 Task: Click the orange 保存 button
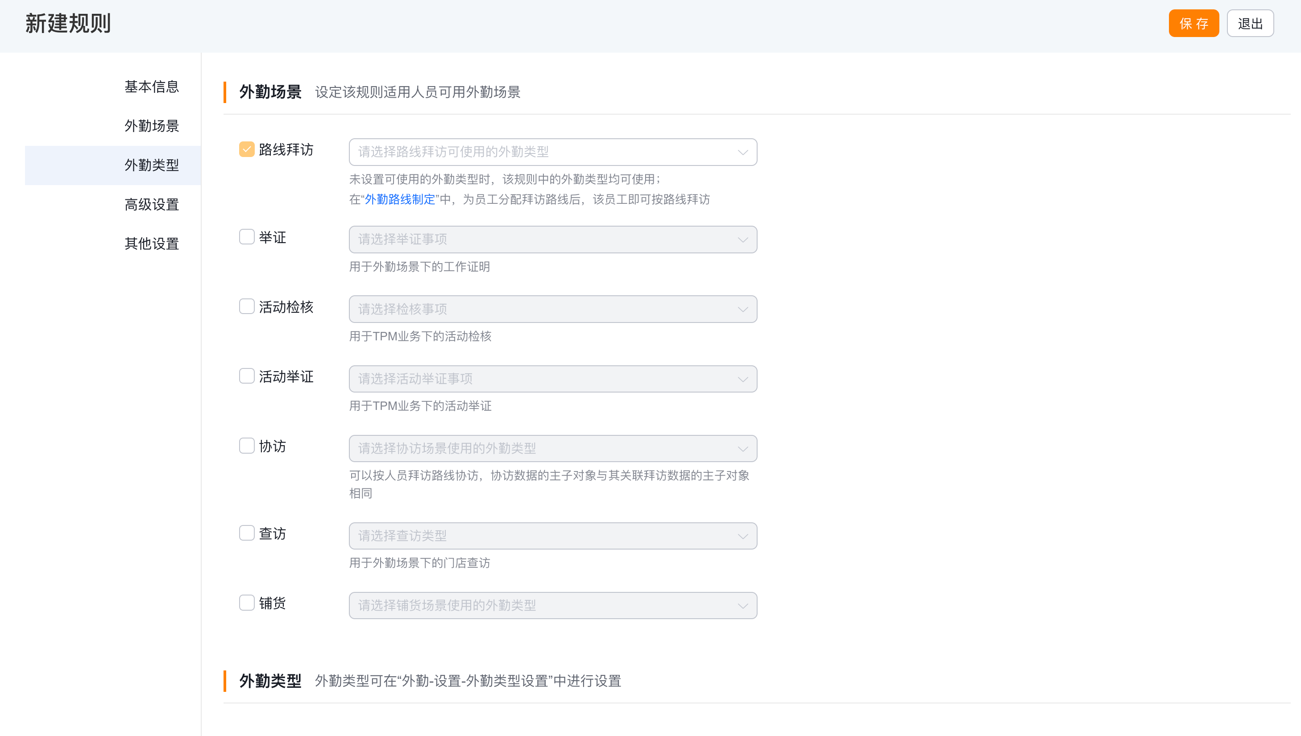1193,23
